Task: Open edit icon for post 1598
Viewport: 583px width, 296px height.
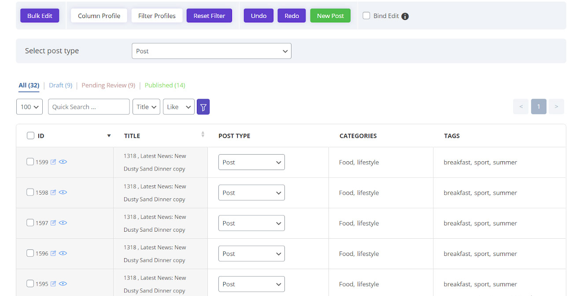Action: point(53,192)
